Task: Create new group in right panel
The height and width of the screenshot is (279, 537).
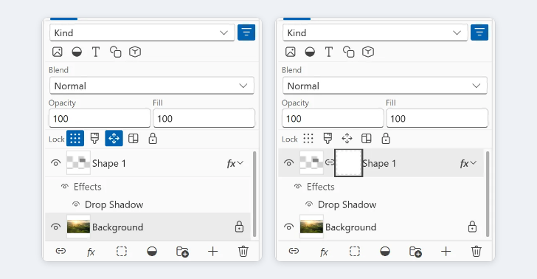Action: click(x=415, y=252)
